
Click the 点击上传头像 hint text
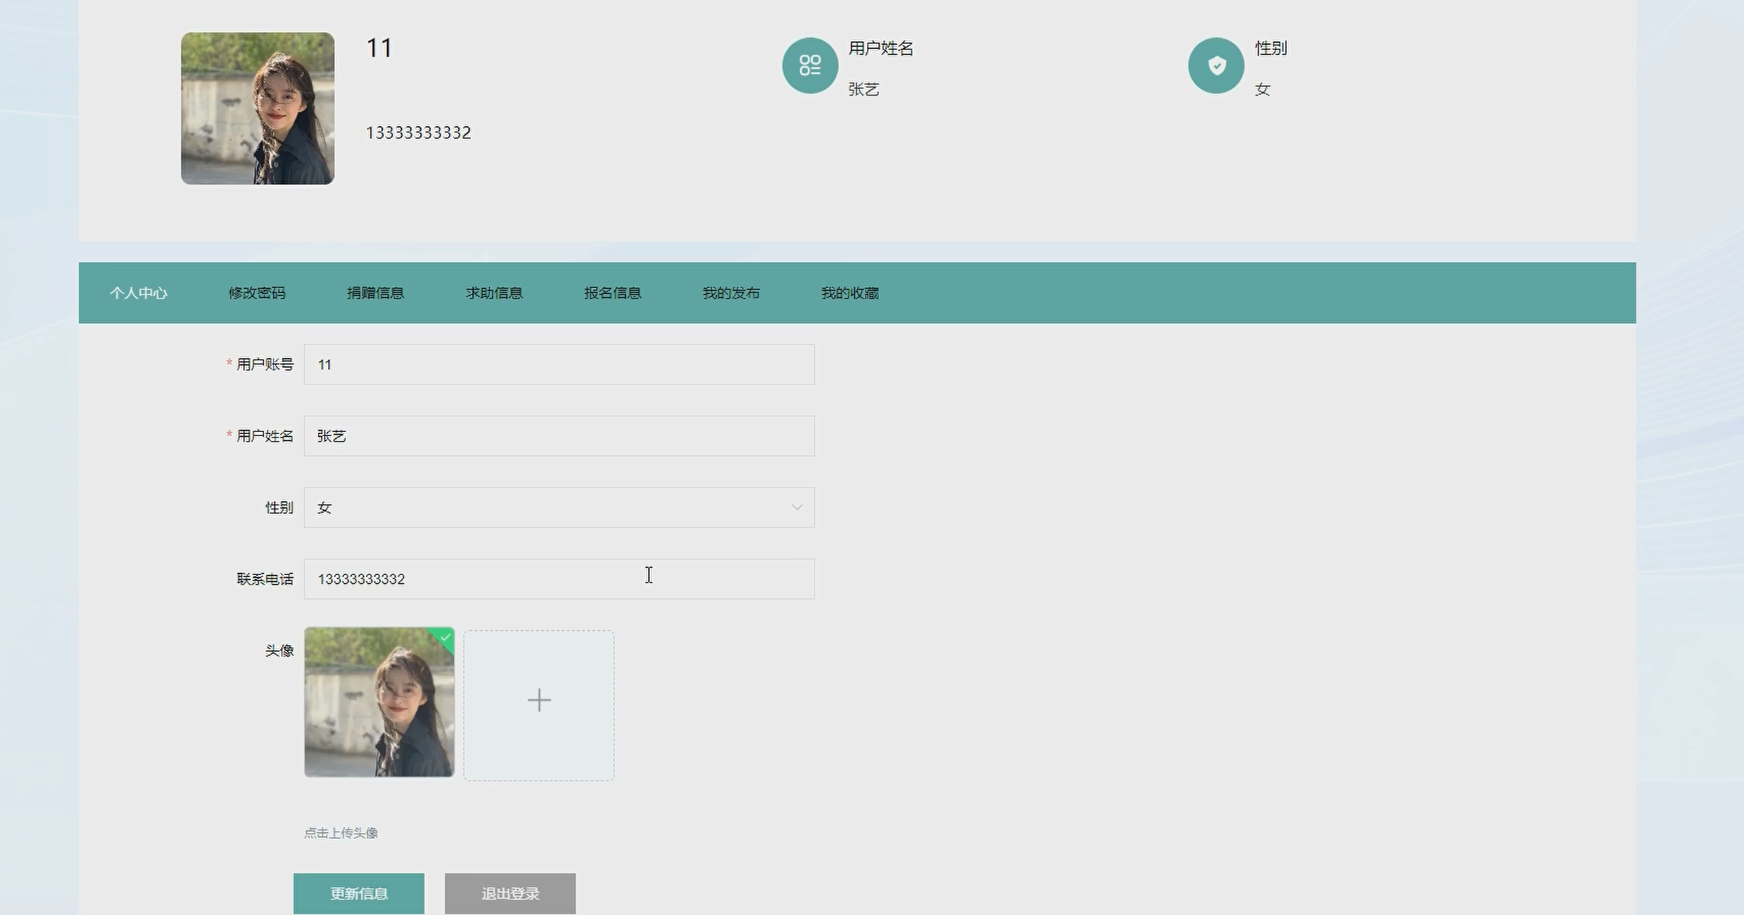pyautogui.click(x=341, y=833)
